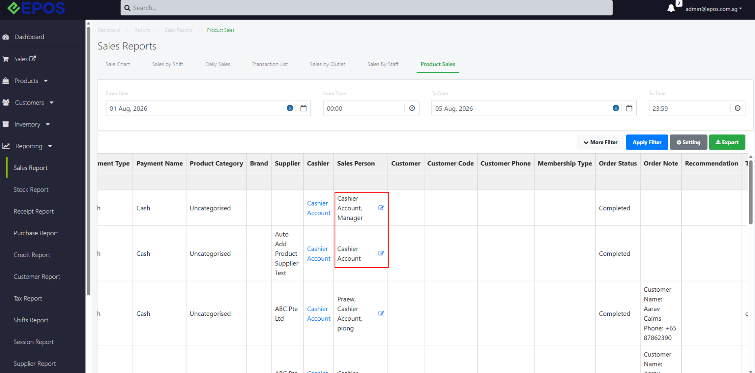The image size is (755, 373).
Task: Open Sales from the sidebar
Action: tap(21, 59)
